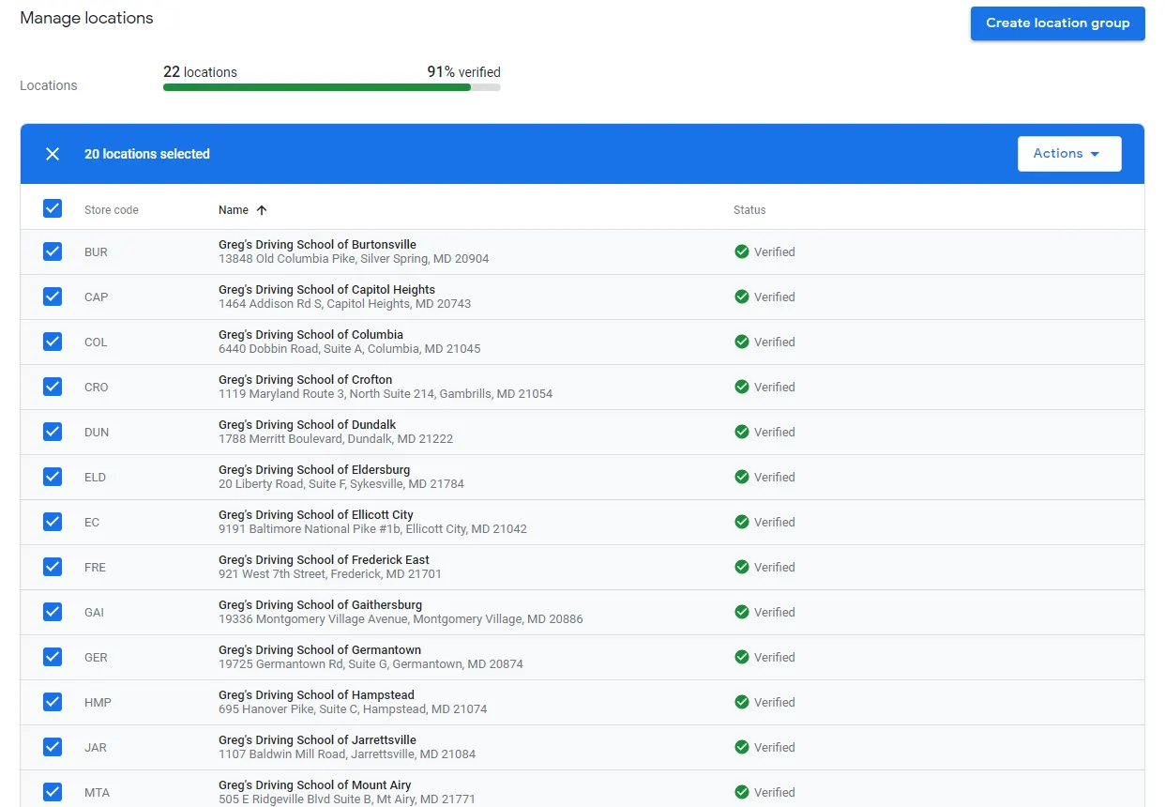Uncheck the DUN location checkbox
This screenshot has height=807, width=1165.
(x=53, y=432)
